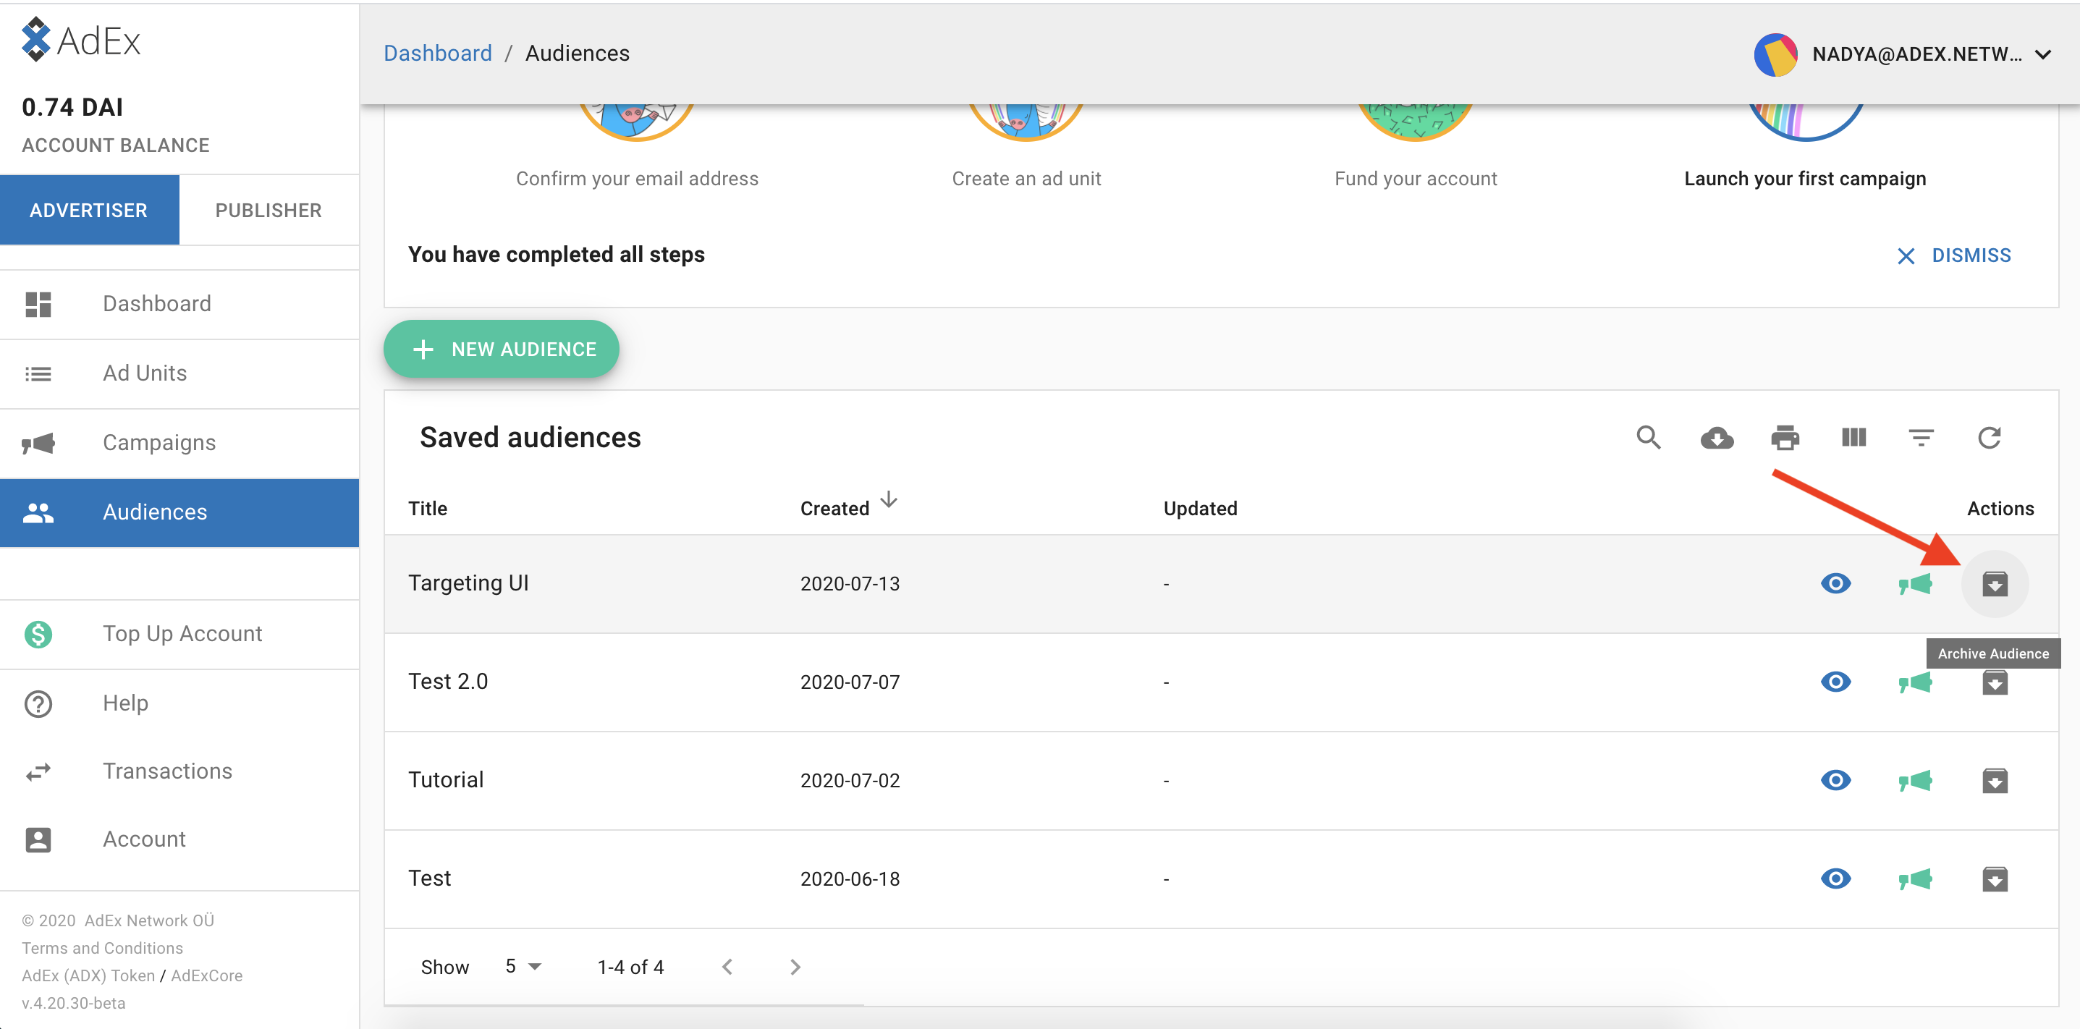Open Account in the sidebar
The image size is (2080, 1029).
179,839
